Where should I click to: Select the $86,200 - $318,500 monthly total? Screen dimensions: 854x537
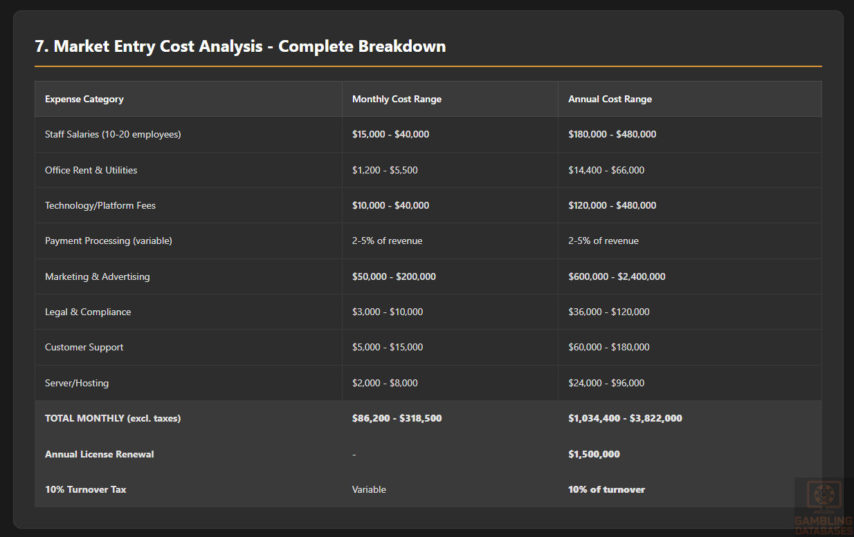(x=397, y=418)
